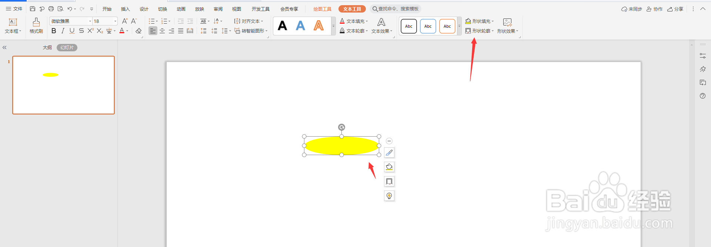The width and height of the screenshot is (711, 247).
Task: Expand the bullet list dropdown
Action: click(157, 21)
